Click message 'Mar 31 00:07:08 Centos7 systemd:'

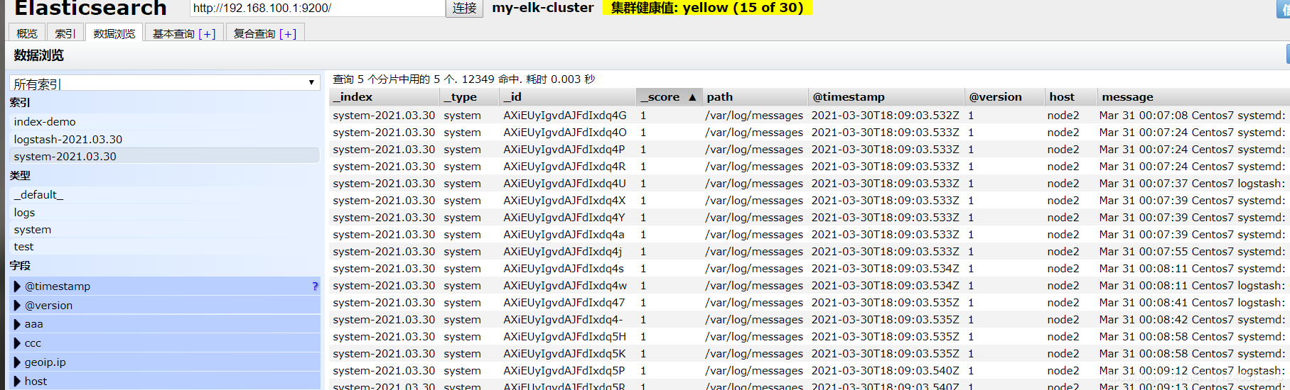point(1192,115)
